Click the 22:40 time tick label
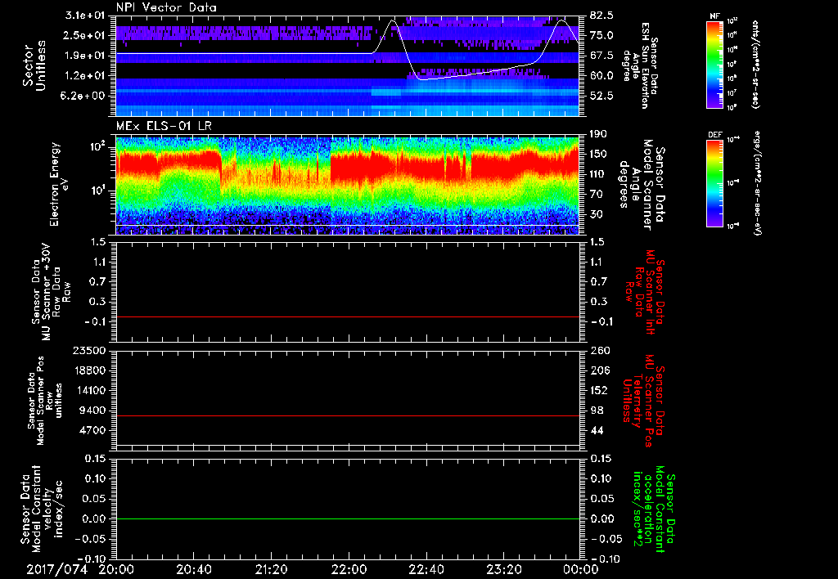This screenshot has height=579, width=838. tap(426, 568)
